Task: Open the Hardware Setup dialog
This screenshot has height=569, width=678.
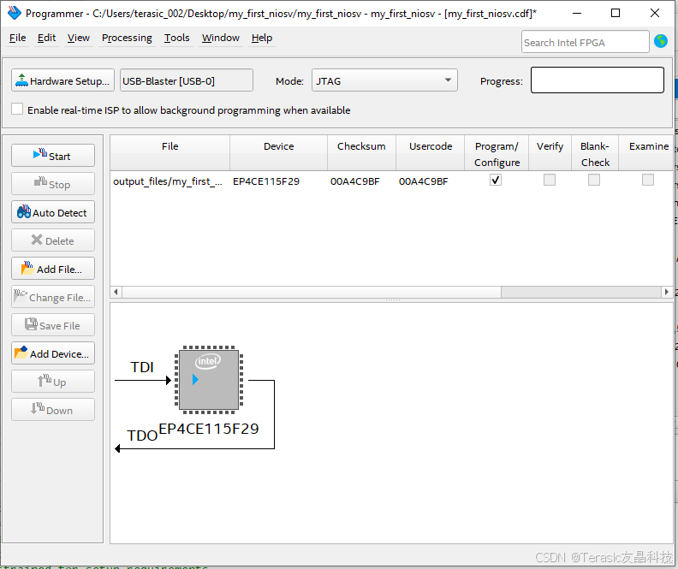Action: pos(62,80)
